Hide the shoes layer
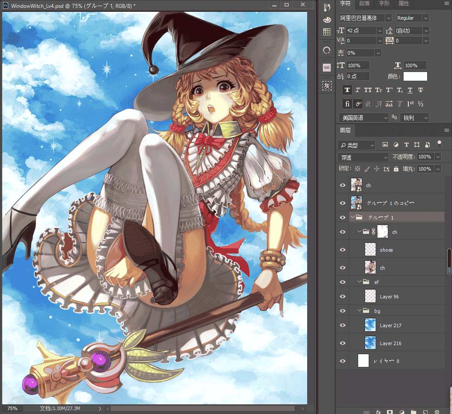The image size is (452, 414). 342,250
